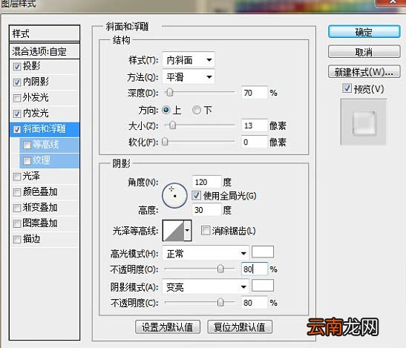Screen dimensions: 406x348
Task: Open the 高光模式 highlight mode dropdown
Action: pyautogui.click(x=206, y=254)
